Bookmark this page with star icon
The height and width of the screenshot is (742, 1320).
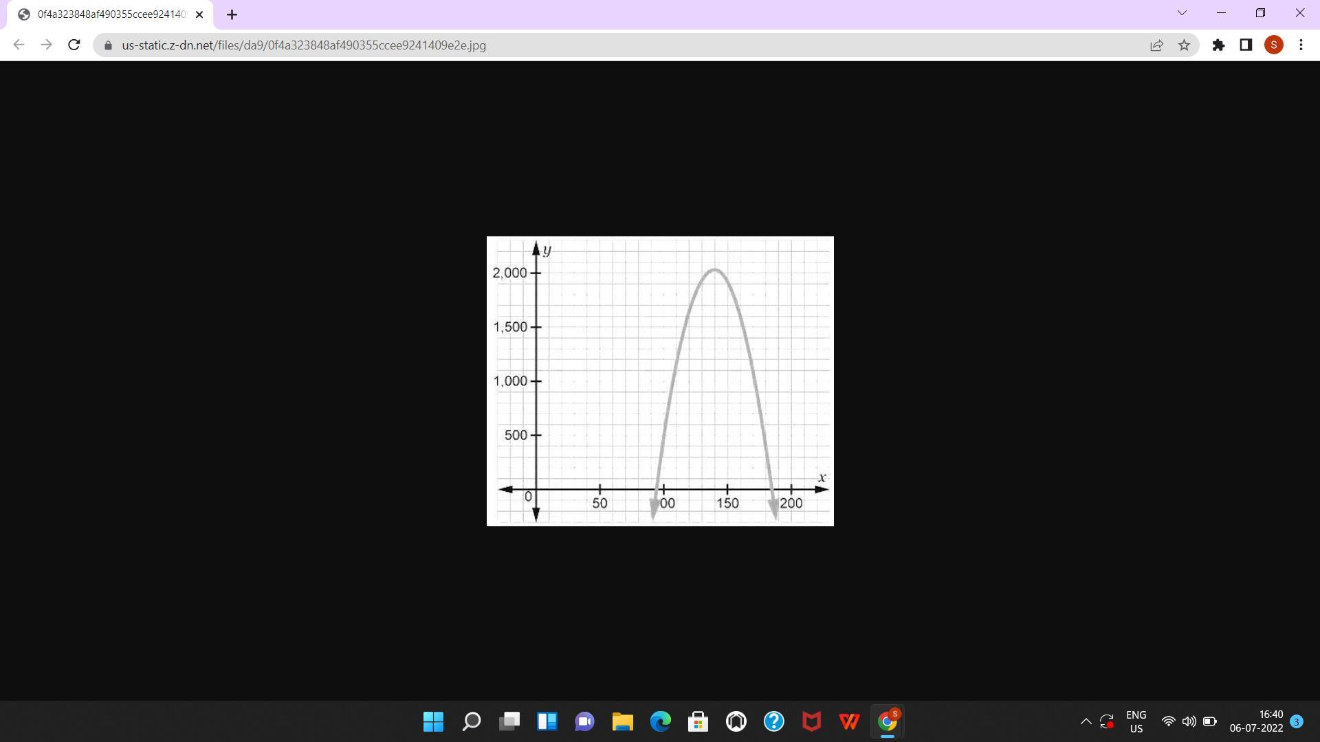(1184, 45)
